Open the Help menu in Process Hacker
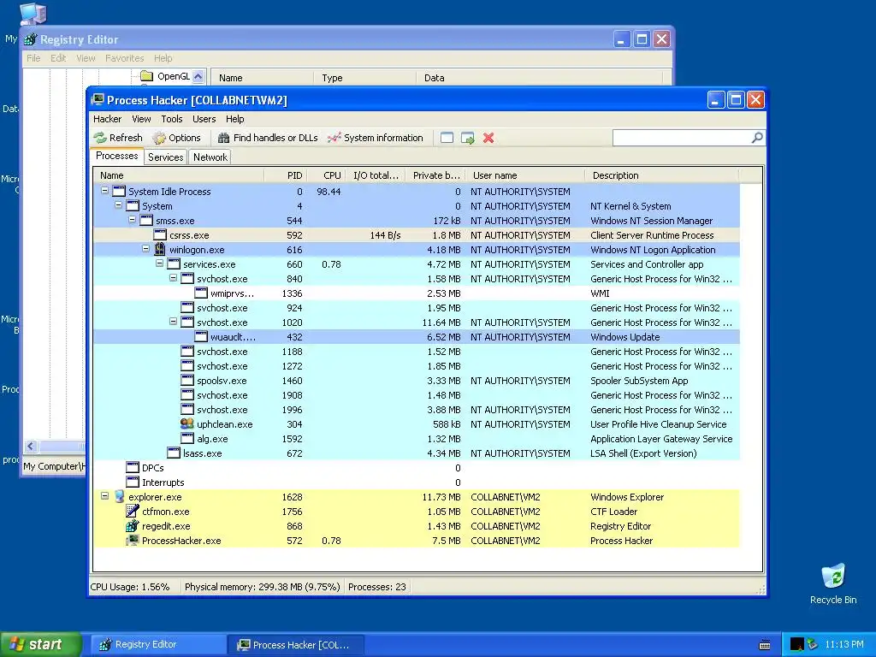876x657 pixels. click(234, 119)
